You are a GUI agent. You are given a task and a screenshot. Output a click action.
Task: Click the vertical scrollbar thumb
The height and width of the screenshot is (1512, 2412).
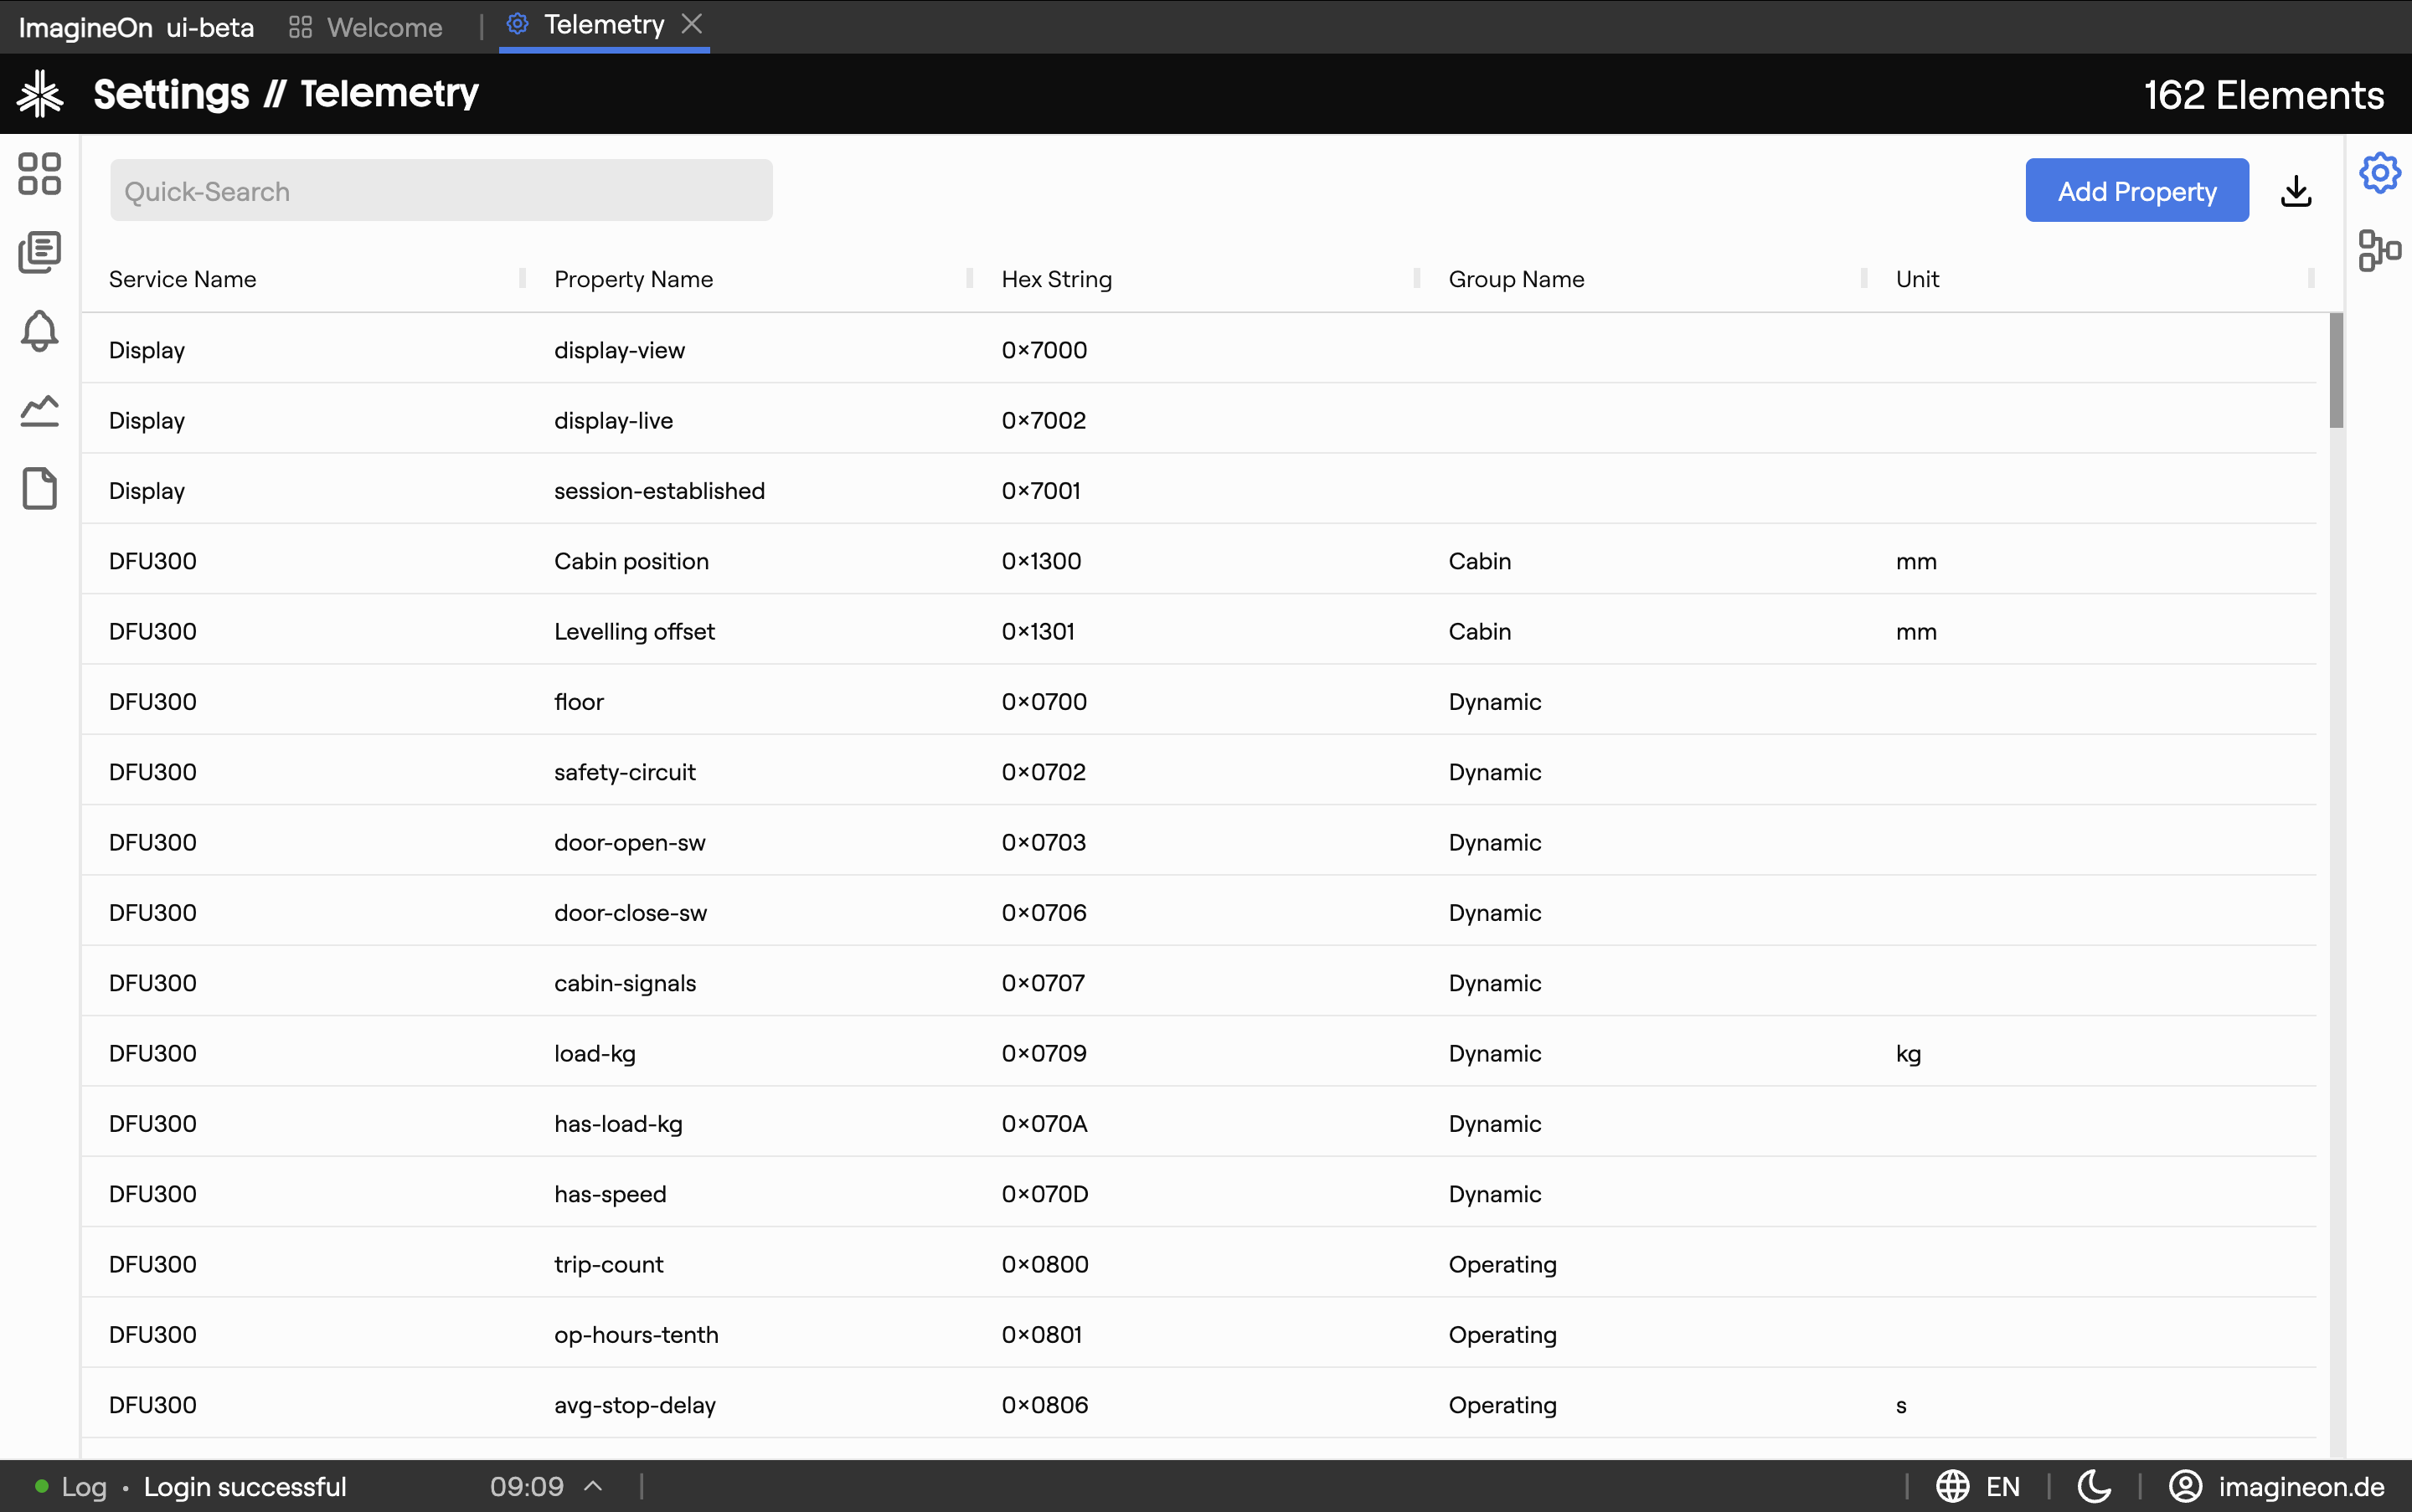click(x=2336, y=370)
